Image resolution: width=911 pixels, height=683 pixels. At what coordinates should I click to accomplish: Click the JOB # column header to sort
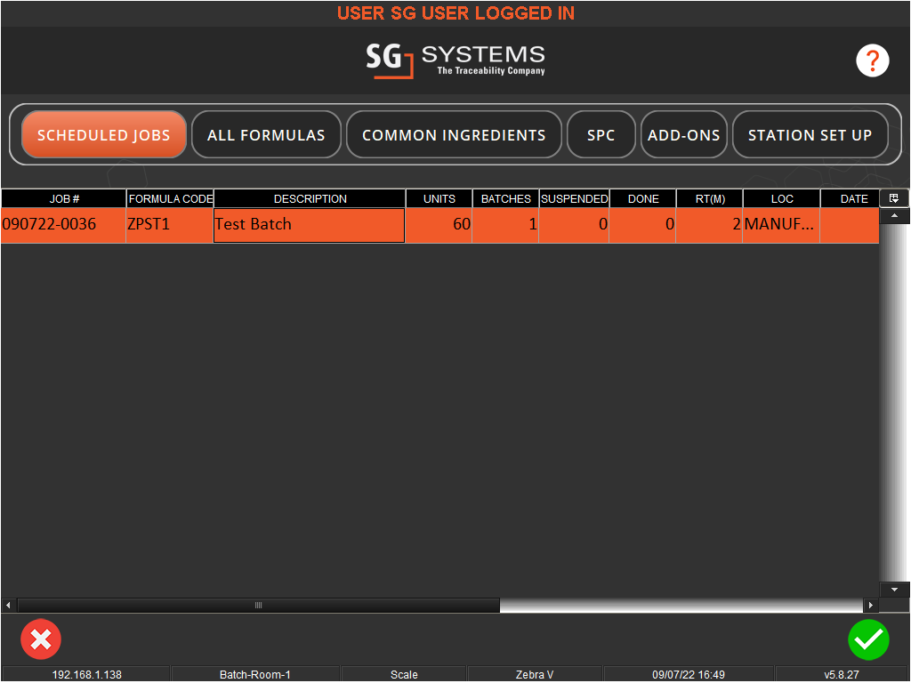click(63, 198)
